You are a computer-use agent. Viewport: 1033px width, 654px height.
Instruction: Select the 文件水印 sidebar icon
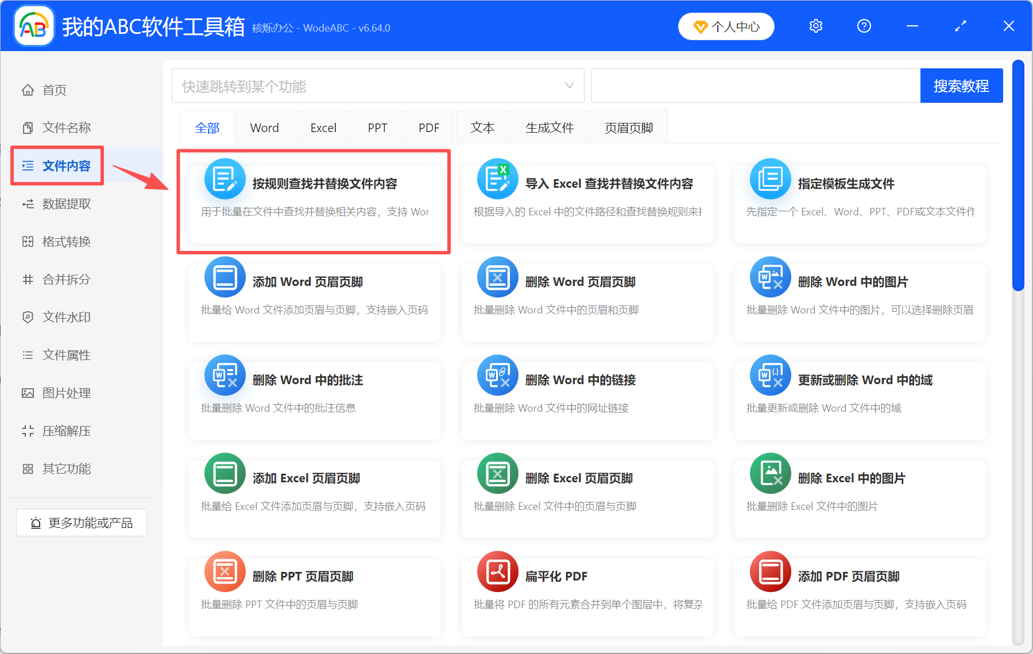28,317
